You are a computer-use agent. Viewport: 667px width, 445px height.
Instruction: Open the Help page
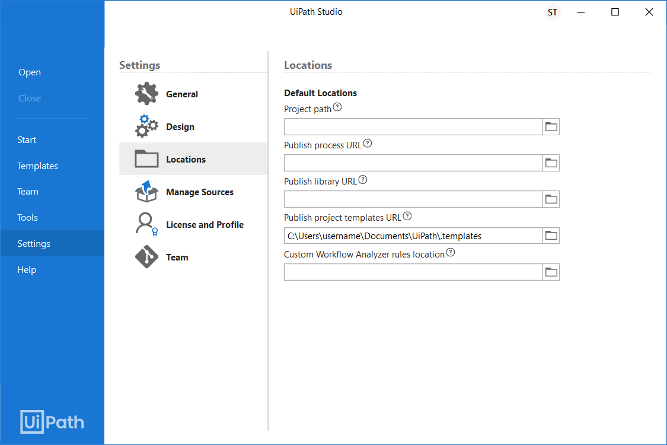tap(27, 270)
